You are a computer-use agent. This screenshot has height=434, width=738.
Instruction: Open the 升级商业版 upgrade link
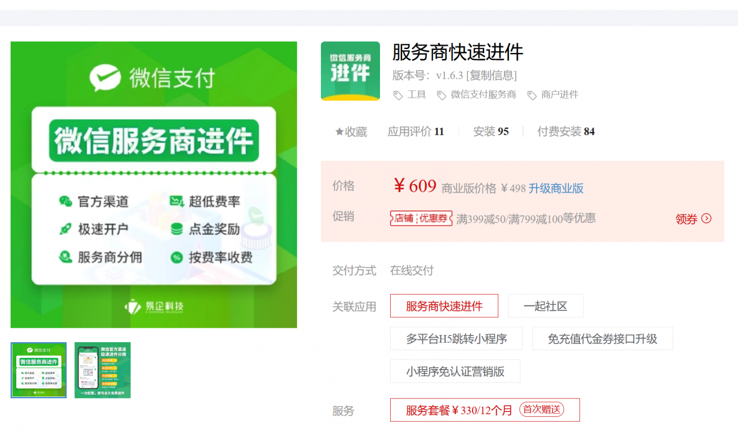coord(556,188)
